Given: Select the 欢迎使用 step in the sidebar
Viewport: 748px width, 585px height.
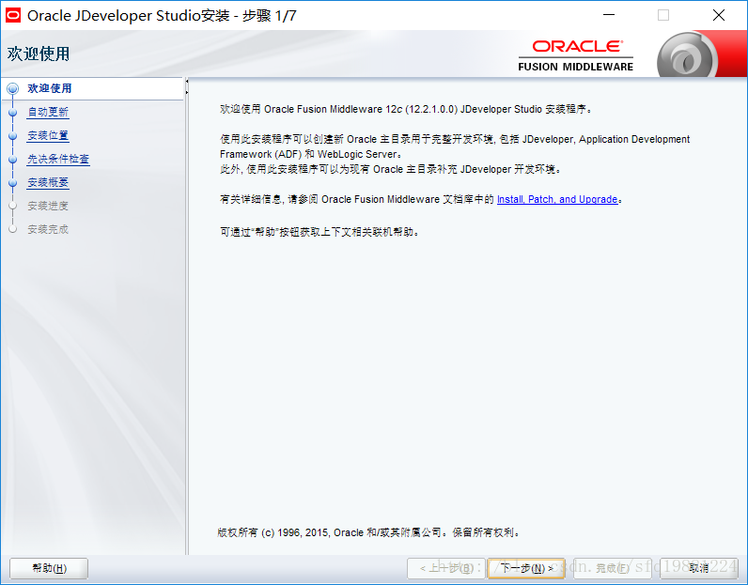Looking at the screenshot, I should click(50, 88).
